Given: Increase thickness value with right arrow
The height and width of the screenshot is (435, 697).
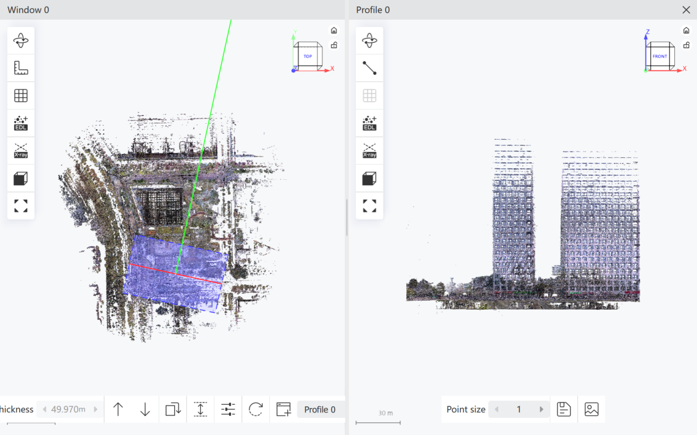Looking at the screenshot, I should click(95, 410).
